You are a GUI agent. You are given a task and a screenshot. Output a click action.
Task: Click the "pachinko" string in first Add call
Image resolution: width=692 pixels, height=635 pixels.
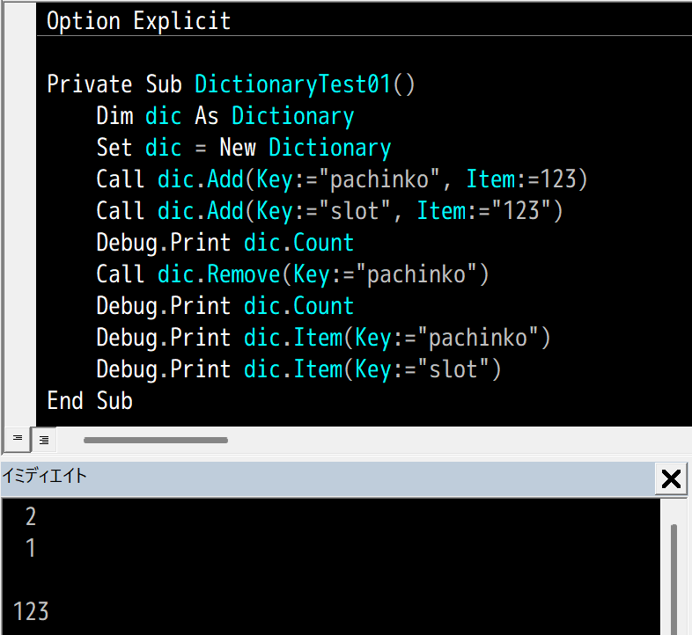[379, 179]
